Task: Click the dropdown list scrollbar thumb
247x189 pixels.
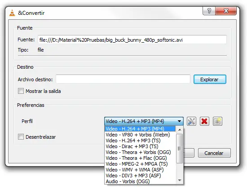Action: click(180, 149)
